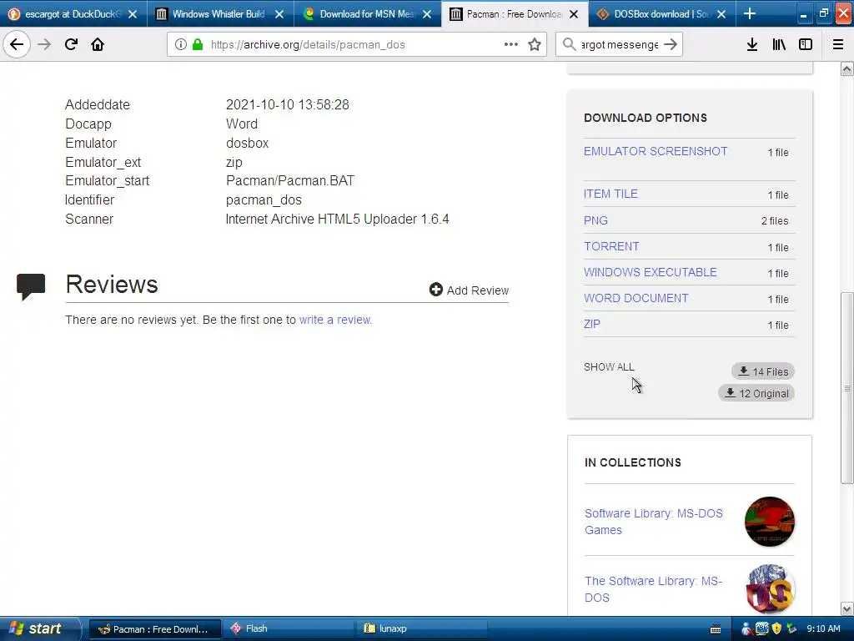Viewport: 854px width, 641px height.
Task: Download the TORRENT file
Action: [611, 246]
